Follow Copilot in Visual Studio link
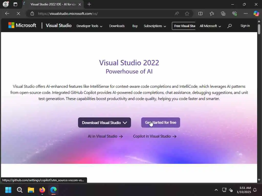 tap(155, 136)
